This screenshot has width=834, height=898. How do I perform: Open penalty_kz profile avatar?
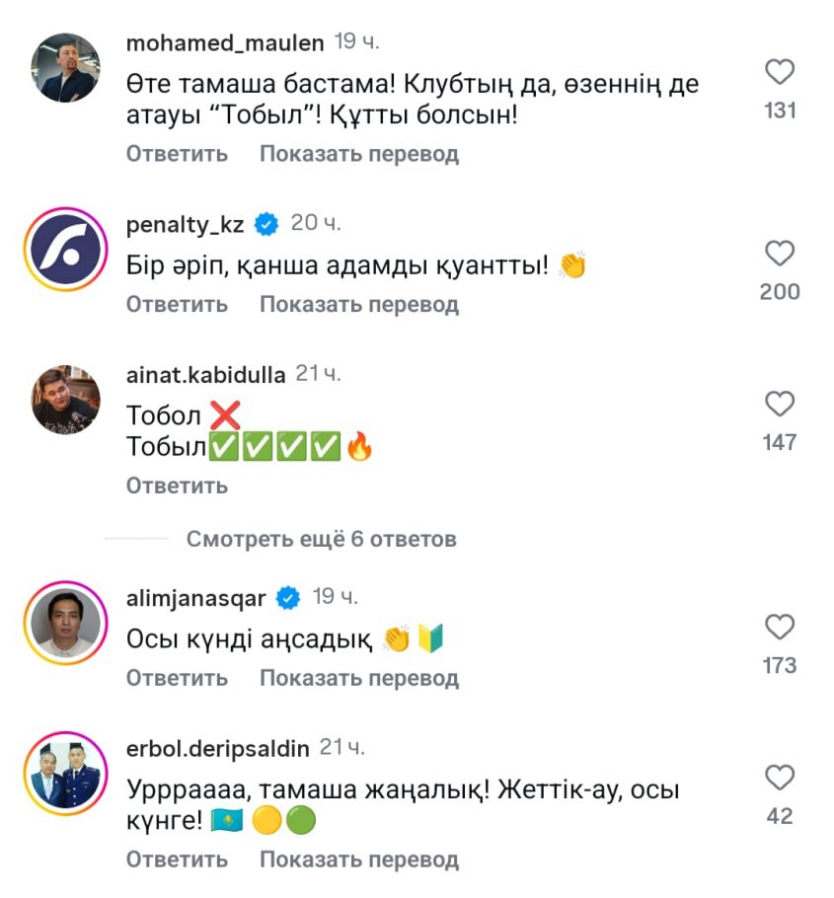pos(66,249)
